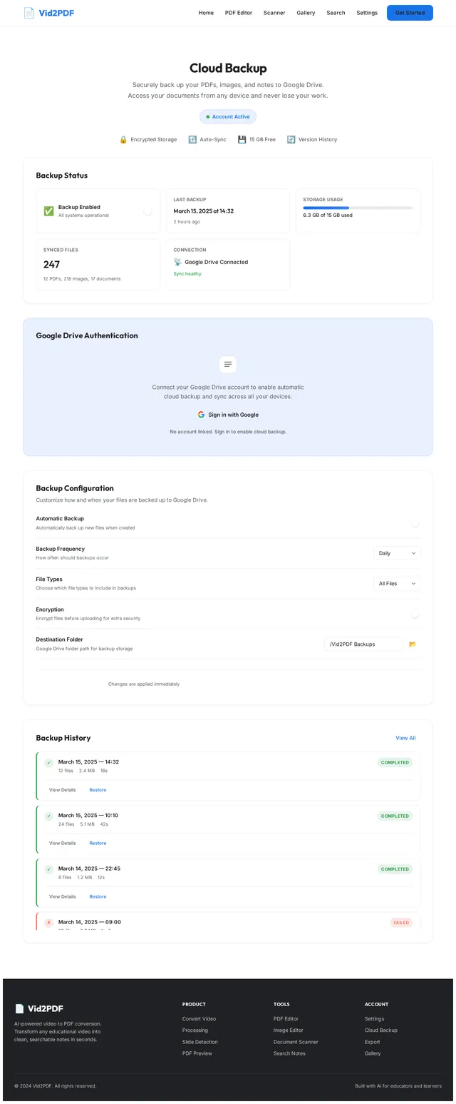Restore the March 14 22:45 backup
The width and height of the screenshot is (456, 1104).
tap(98, 896)
